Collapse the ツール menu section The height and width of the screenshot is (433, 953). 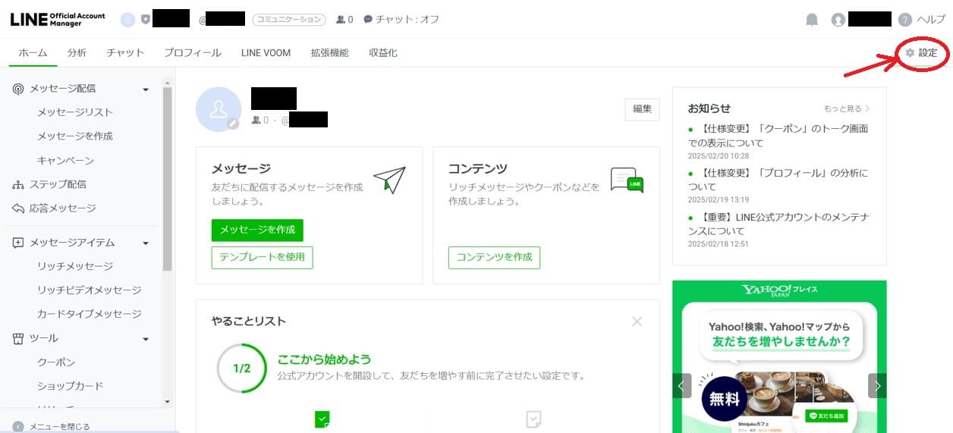146,339
